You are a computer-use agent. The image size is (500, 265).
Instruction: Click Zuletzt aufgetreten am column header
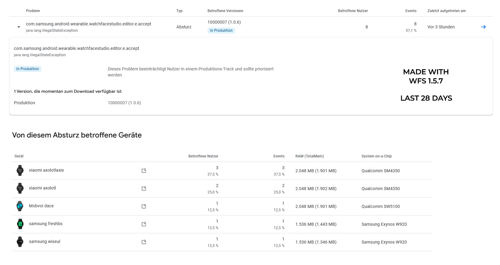click(x=446, y=11)
